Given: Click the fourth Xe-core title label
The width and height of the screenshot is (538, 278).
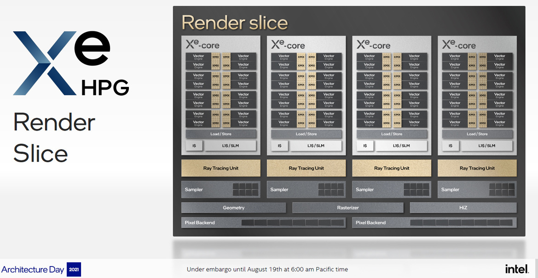Looking at the screenshot, I should click(459, 44).
